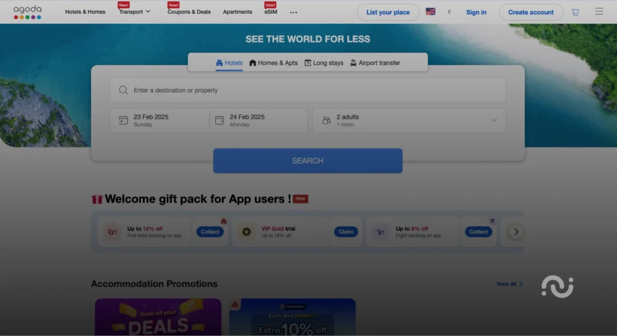Click the Agoda logo
This screenshot has height=336, width=617.
pyautogui.click(x=28, y=12)
